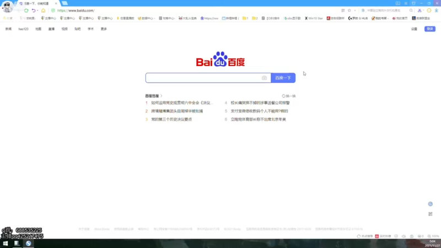
Task: Click the green browser refresh icon
Action: point(26,10)
